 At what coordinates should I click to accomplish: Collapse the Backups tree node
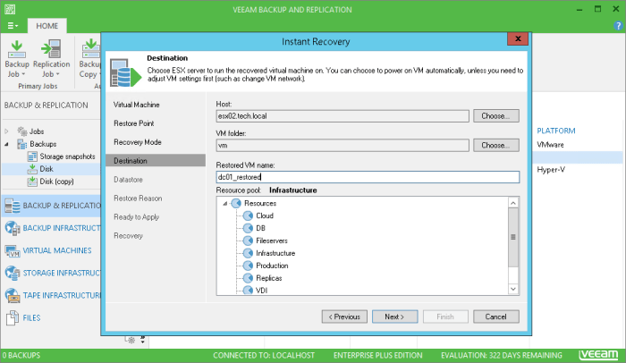pyautogui.click(x=6, y=144)
